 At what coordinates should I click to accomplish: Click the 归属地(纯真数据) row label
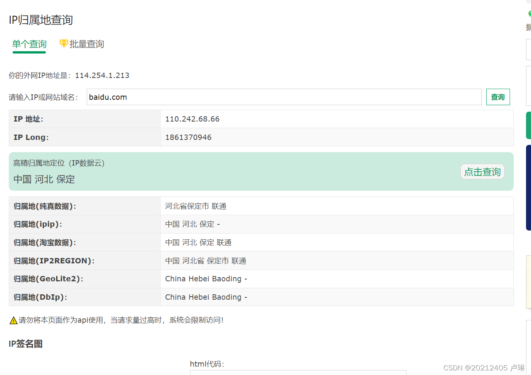click(45, 206)
